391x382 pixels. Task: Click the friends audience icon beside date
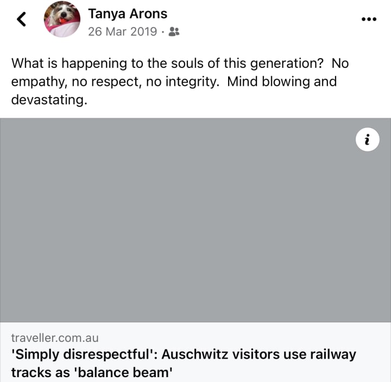[174, 31]
